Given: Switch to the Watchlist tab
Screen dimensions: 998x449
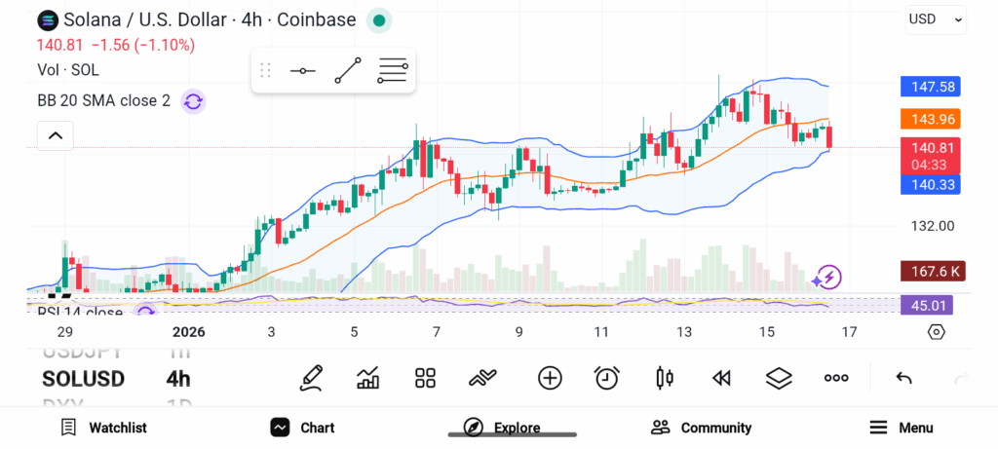Looking at the screenshot, I should [103, 428].
